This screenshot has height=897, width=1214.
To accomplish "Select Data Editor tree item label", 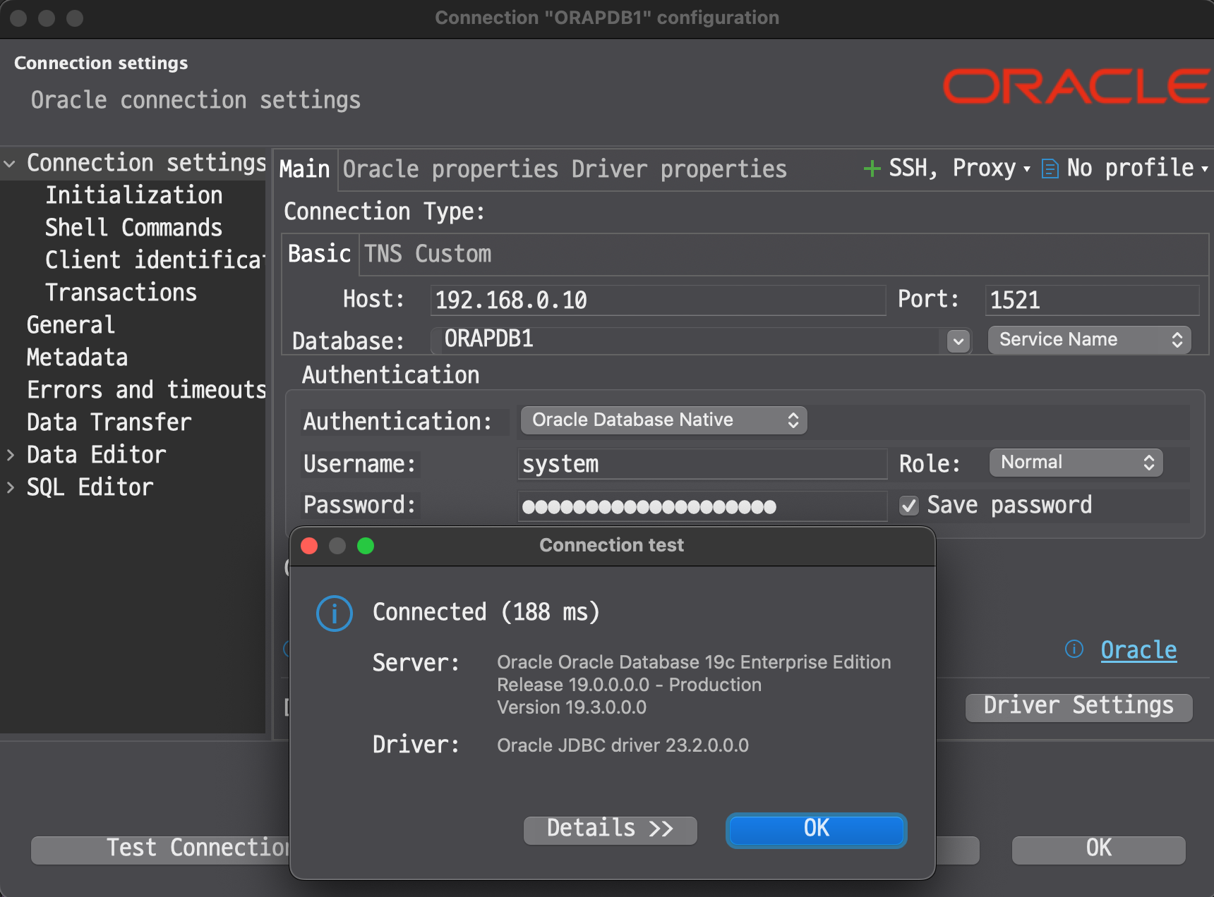I will pyautogui.click(x=97, y=456).
